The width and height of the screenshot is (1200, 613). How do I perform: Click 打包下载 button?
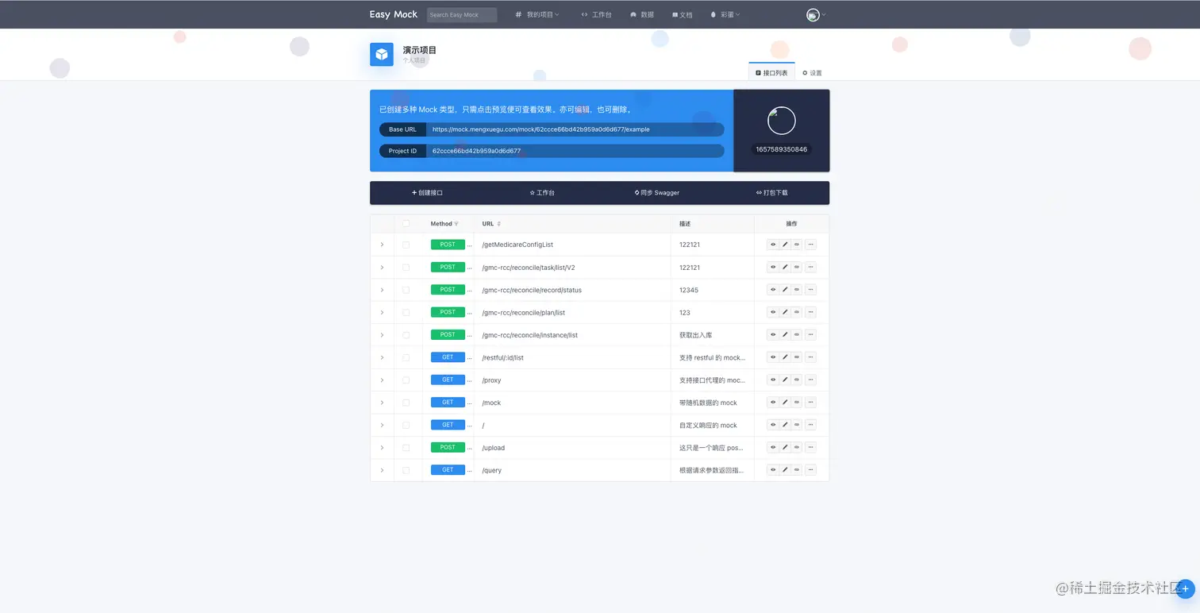pyautogui.click(x=772, y=193)
